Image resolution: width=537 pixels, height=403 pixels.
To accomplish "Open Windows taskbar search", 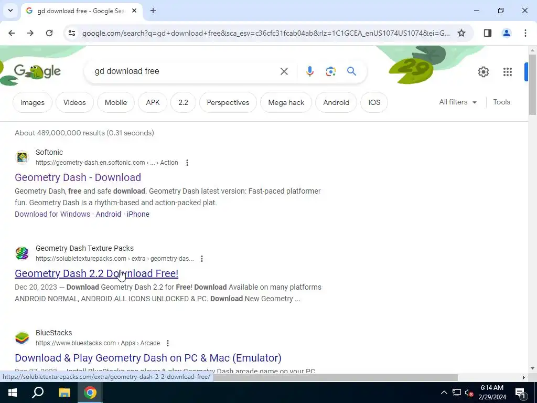I will tap(38, 393).
